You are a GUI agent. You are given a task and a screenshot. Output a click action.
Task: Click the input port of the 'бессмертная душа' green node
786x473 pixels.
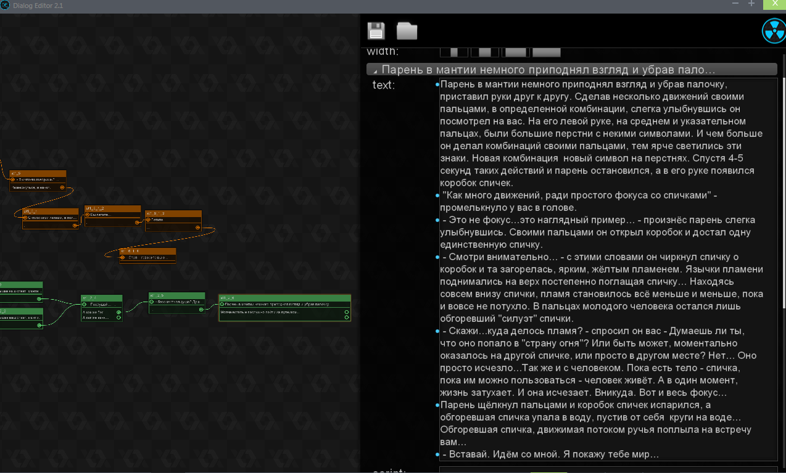point(152,302)
